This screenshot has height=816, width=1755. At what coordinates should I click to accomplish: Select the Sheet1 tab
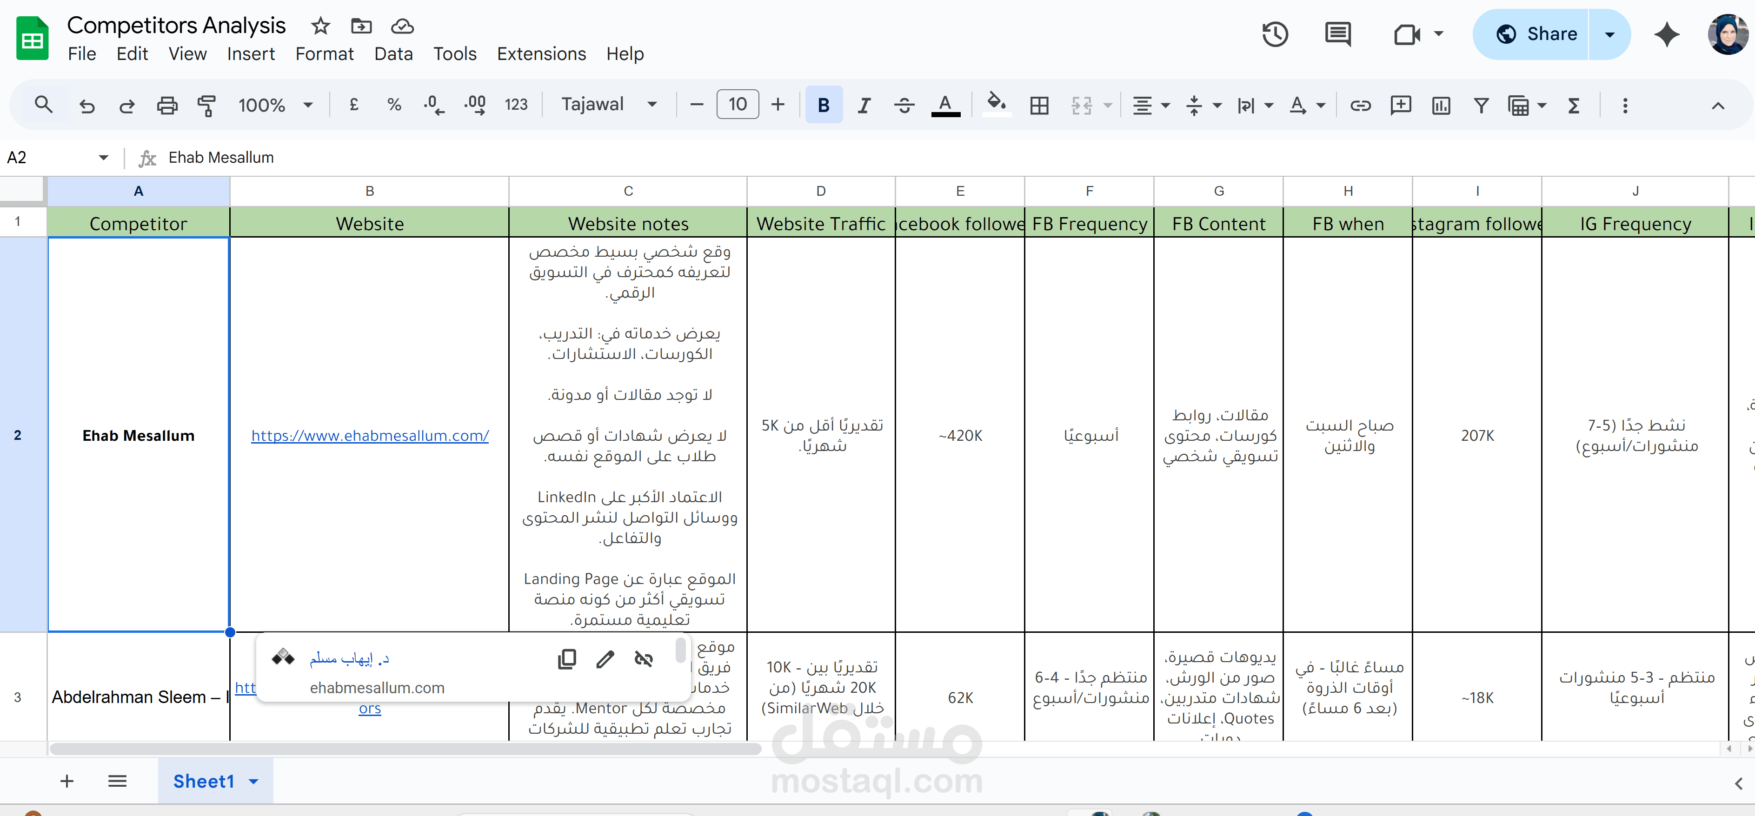click(215, 781)
